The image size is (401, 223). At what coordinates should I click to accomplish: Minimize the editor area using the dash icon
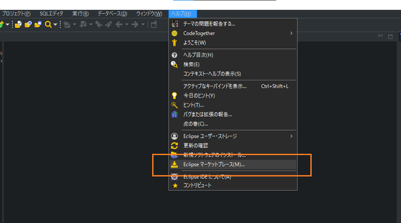pos(380,36)
